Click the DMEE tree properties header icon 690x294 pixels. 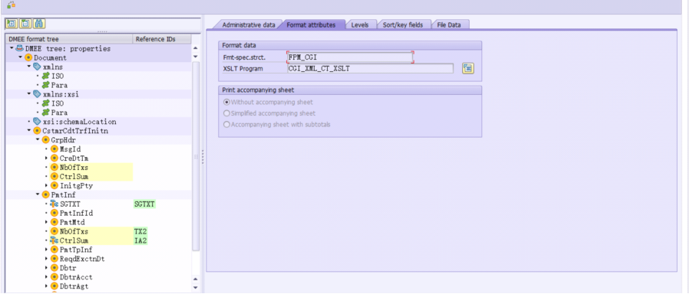click(x=19, y=48)
